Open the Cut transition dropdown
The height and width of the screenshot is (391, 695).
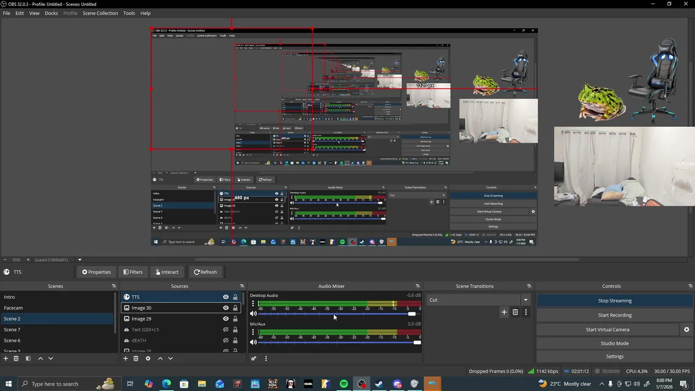[478, 300]
